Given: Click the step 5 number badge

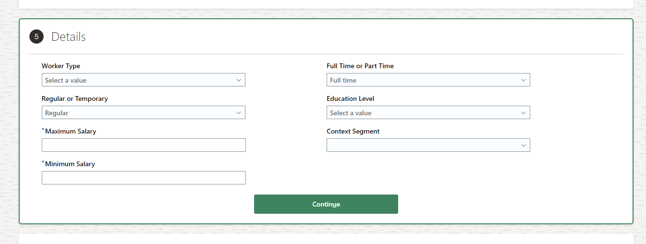Looking at the screenshot, I should 37,37.
